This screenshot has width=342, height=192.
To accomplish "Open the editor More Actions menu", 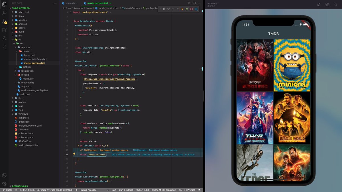I will pyautogui.click(x=199, y=3).
